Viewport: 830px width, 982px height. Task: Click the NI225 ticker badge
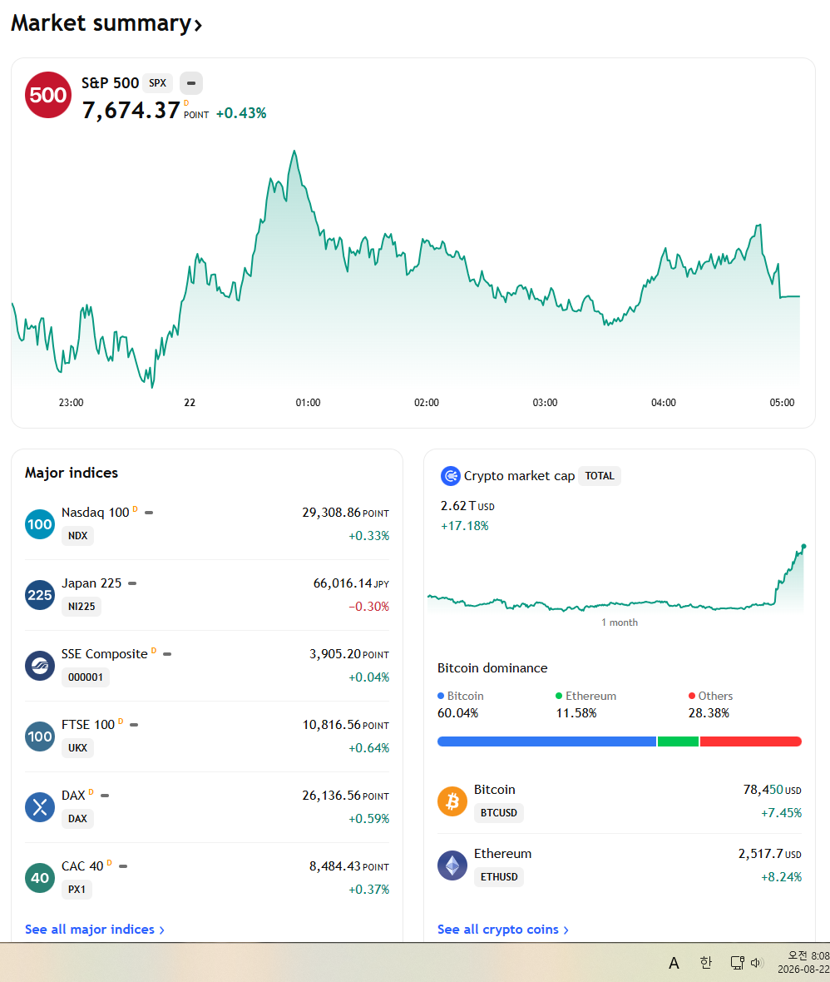coord(82,606)
